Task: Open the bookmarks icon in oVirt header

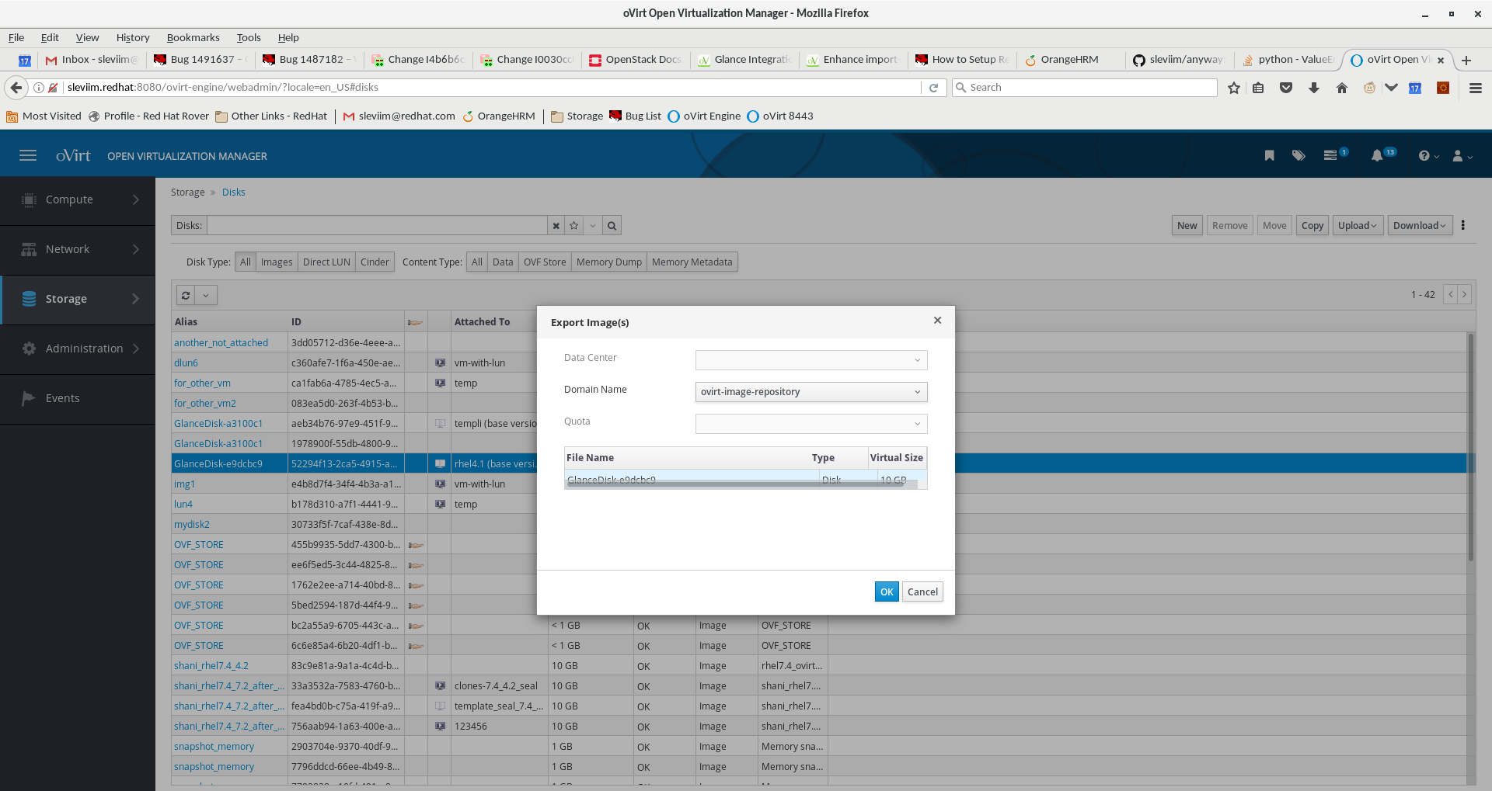Action: coord(1269,155)
